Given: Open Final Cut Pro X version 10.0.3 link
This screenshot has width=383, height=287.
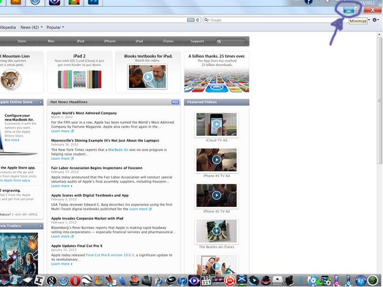Looking at the screenshot, I should point(110,255).
